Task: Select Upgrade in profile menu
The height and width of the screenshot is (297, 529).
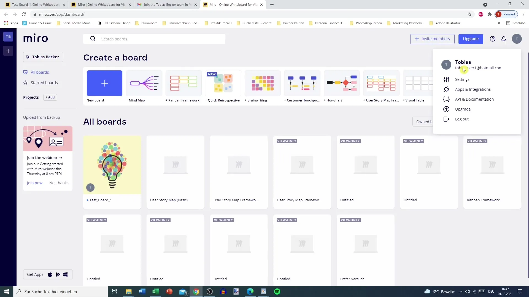Action: pos(463,109)
